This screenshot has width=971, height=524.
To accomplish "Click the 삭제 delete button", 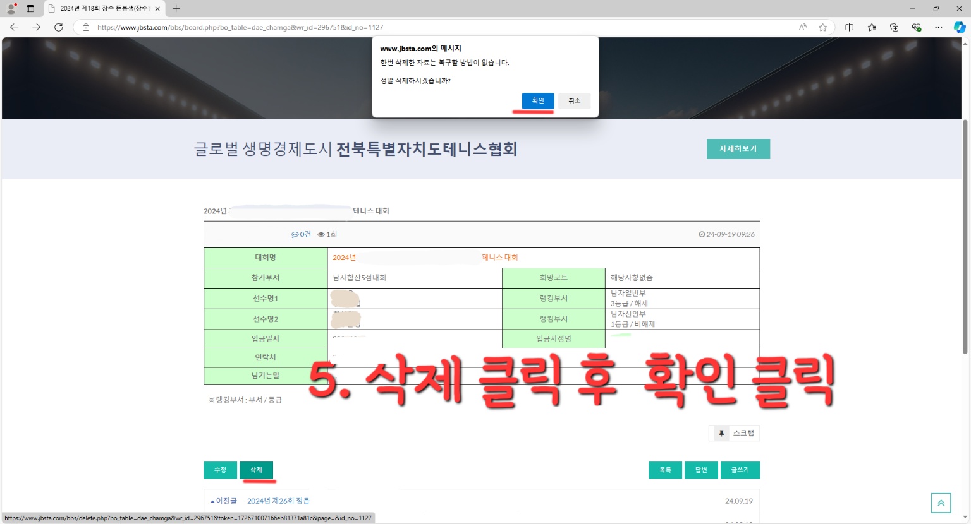I will tap(256, 470).
